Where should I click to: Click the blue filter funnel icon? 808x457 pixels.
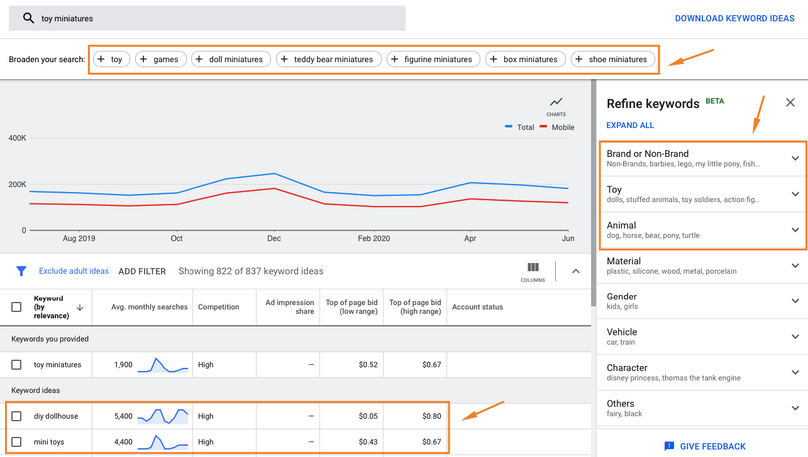point(21,271)
